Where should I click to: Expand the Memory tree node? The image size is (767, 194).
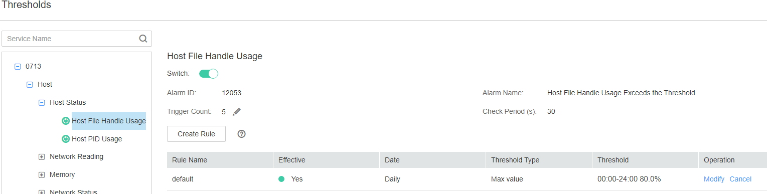click(42, 174)
